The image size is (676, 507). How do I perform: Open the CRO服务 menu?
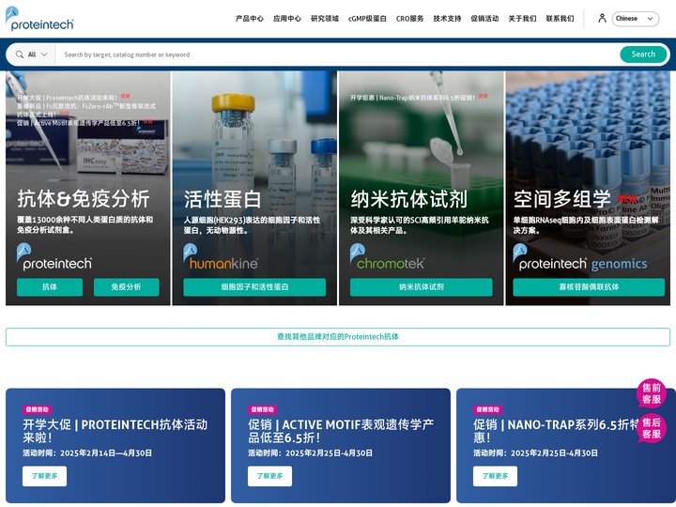(x=409, y=19)
